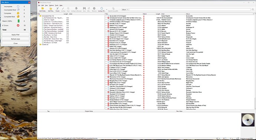Image resolution: width=256 pixels, height=140 pixels.
Task: Expand the Hello album row
Action: [x=106, y=46]
